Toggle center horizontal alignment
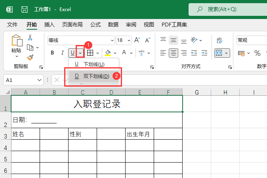Image resolution: width=267 pixels, height=178 pixels. click(174, 53)
